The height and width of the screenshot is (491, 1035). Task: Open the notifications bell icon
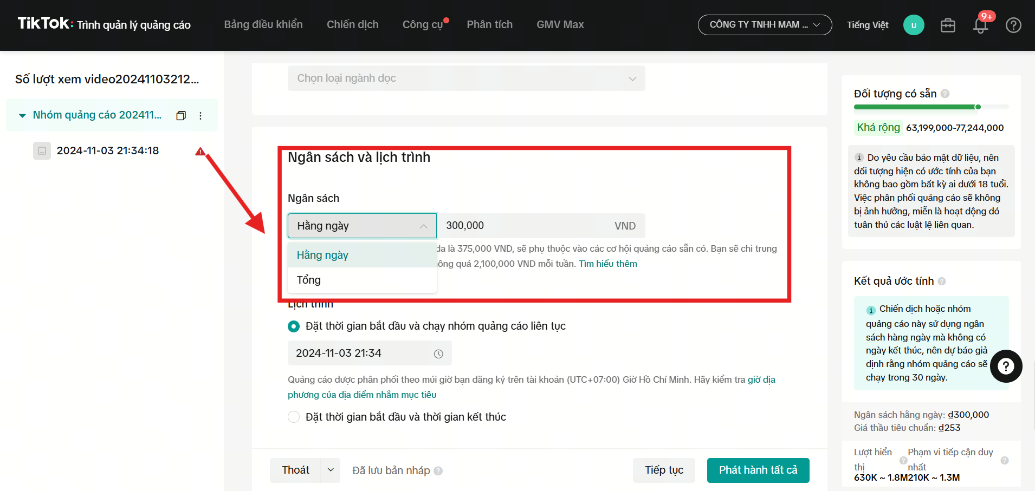981,25
